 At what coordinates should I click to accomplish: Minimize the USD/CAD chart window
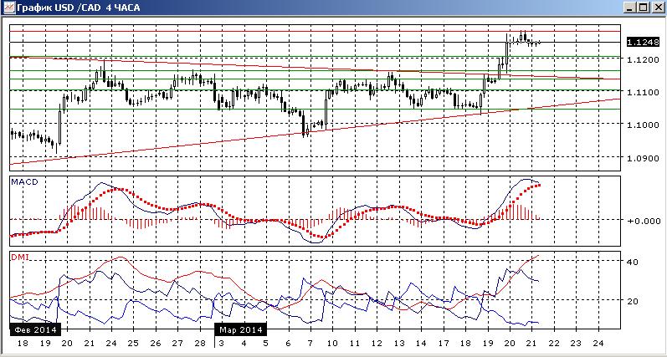(x=630, y=8)
